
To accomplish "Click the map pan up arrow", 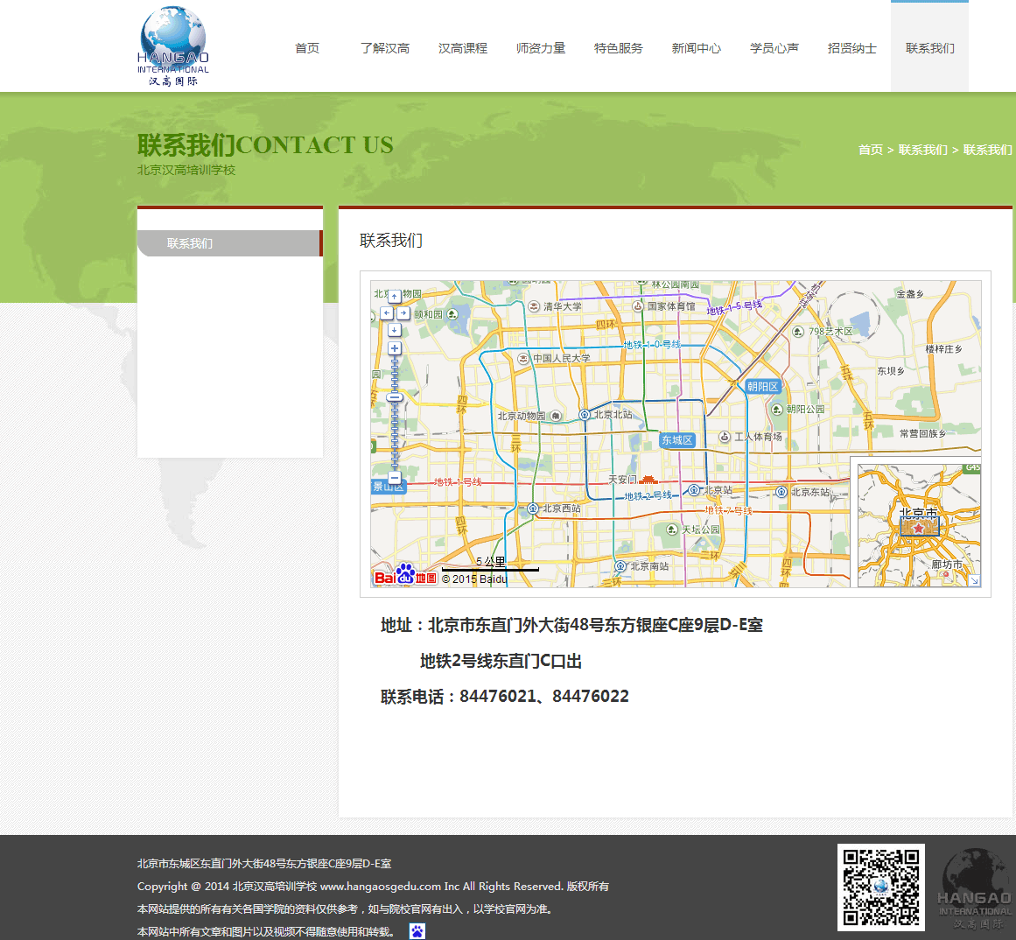I will 394,297.
